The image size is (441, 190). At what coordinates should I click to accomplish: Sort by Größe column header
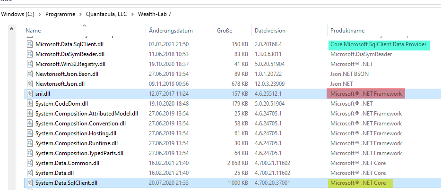(x=225, y=31)
